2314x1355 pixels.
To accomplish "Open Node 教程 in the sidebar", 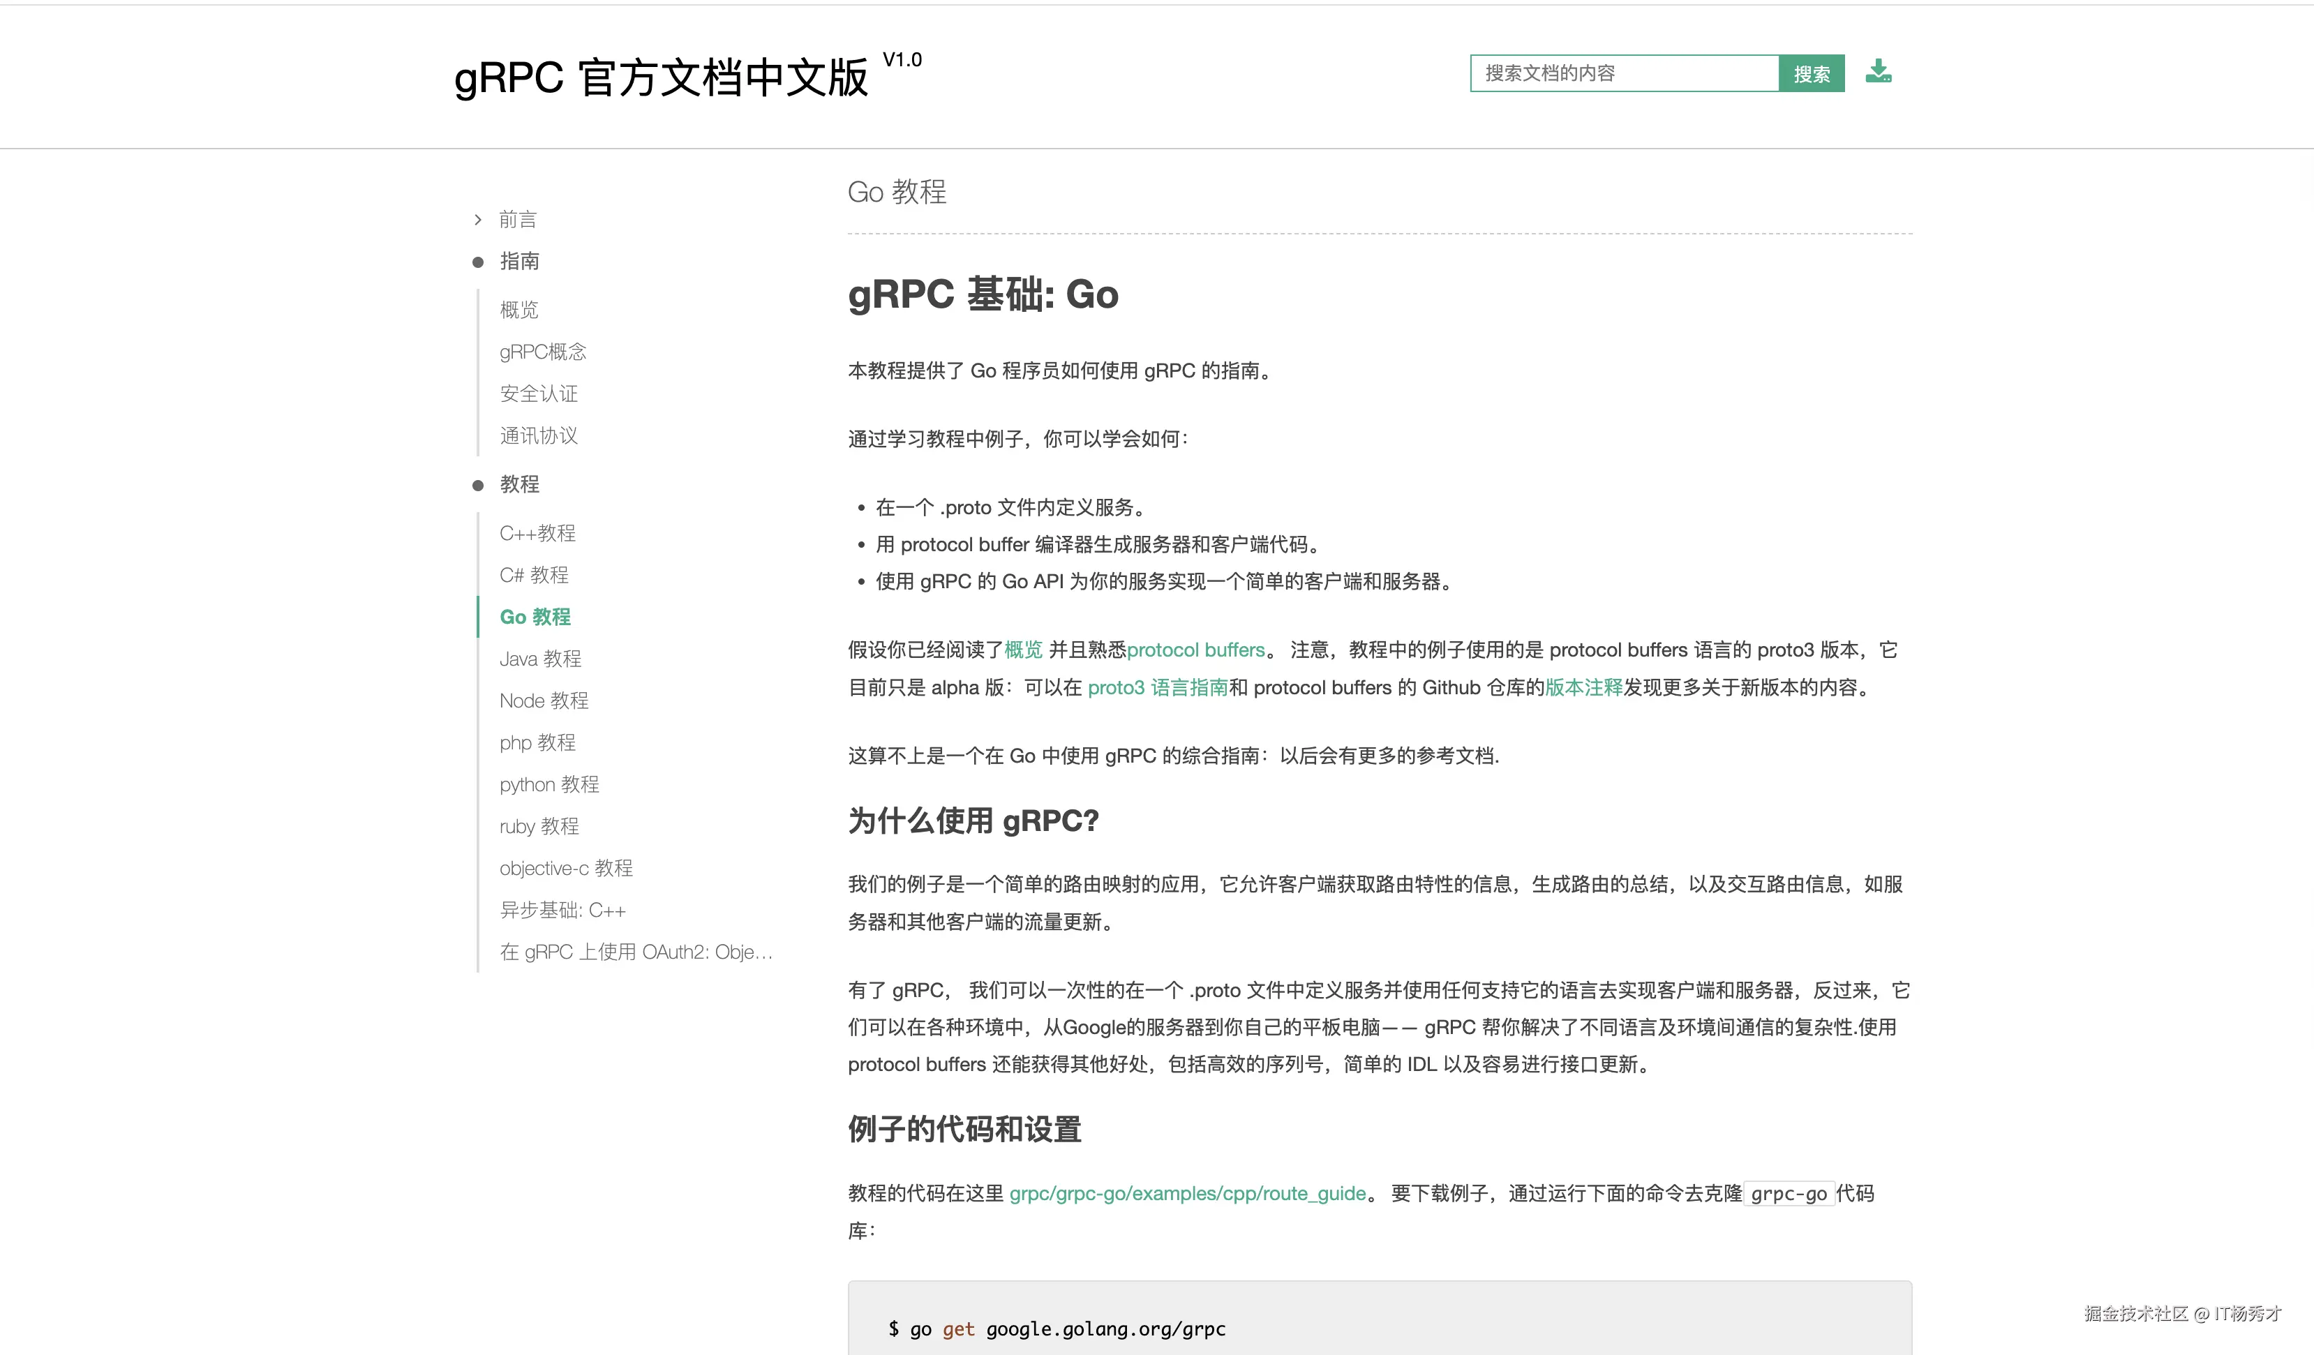I will (544, 701).
